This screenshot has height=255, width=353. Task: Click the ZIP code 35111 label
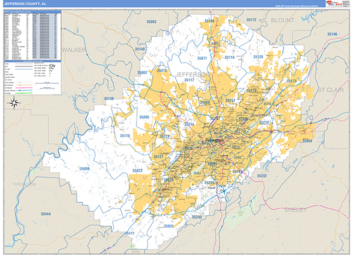[129, 233]
